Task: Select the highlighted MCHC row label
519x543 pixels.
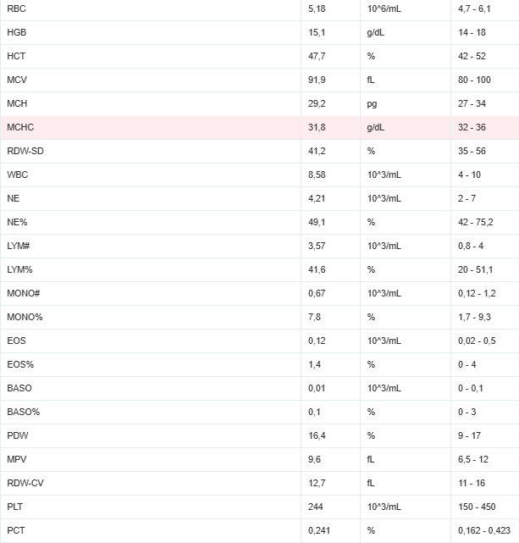Action: pos(20,127)
